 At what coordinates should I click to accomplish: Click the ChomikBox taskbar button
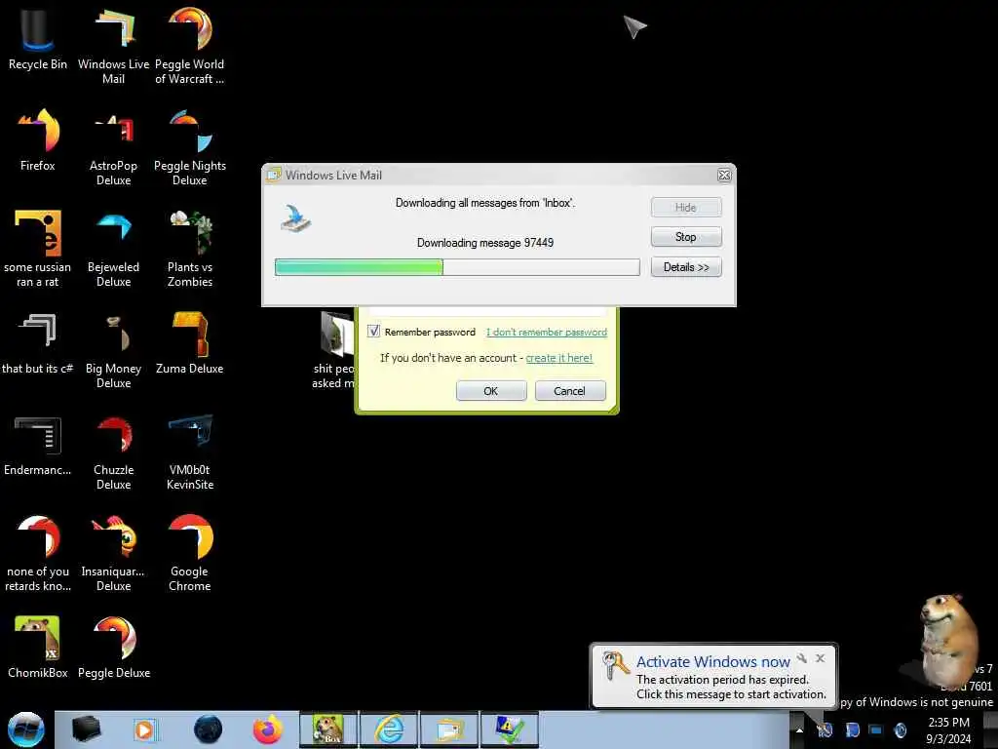(328, 729)
